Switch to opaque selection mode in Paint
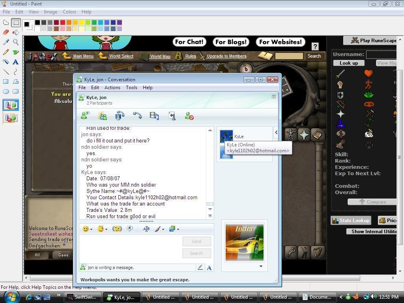 11,105
